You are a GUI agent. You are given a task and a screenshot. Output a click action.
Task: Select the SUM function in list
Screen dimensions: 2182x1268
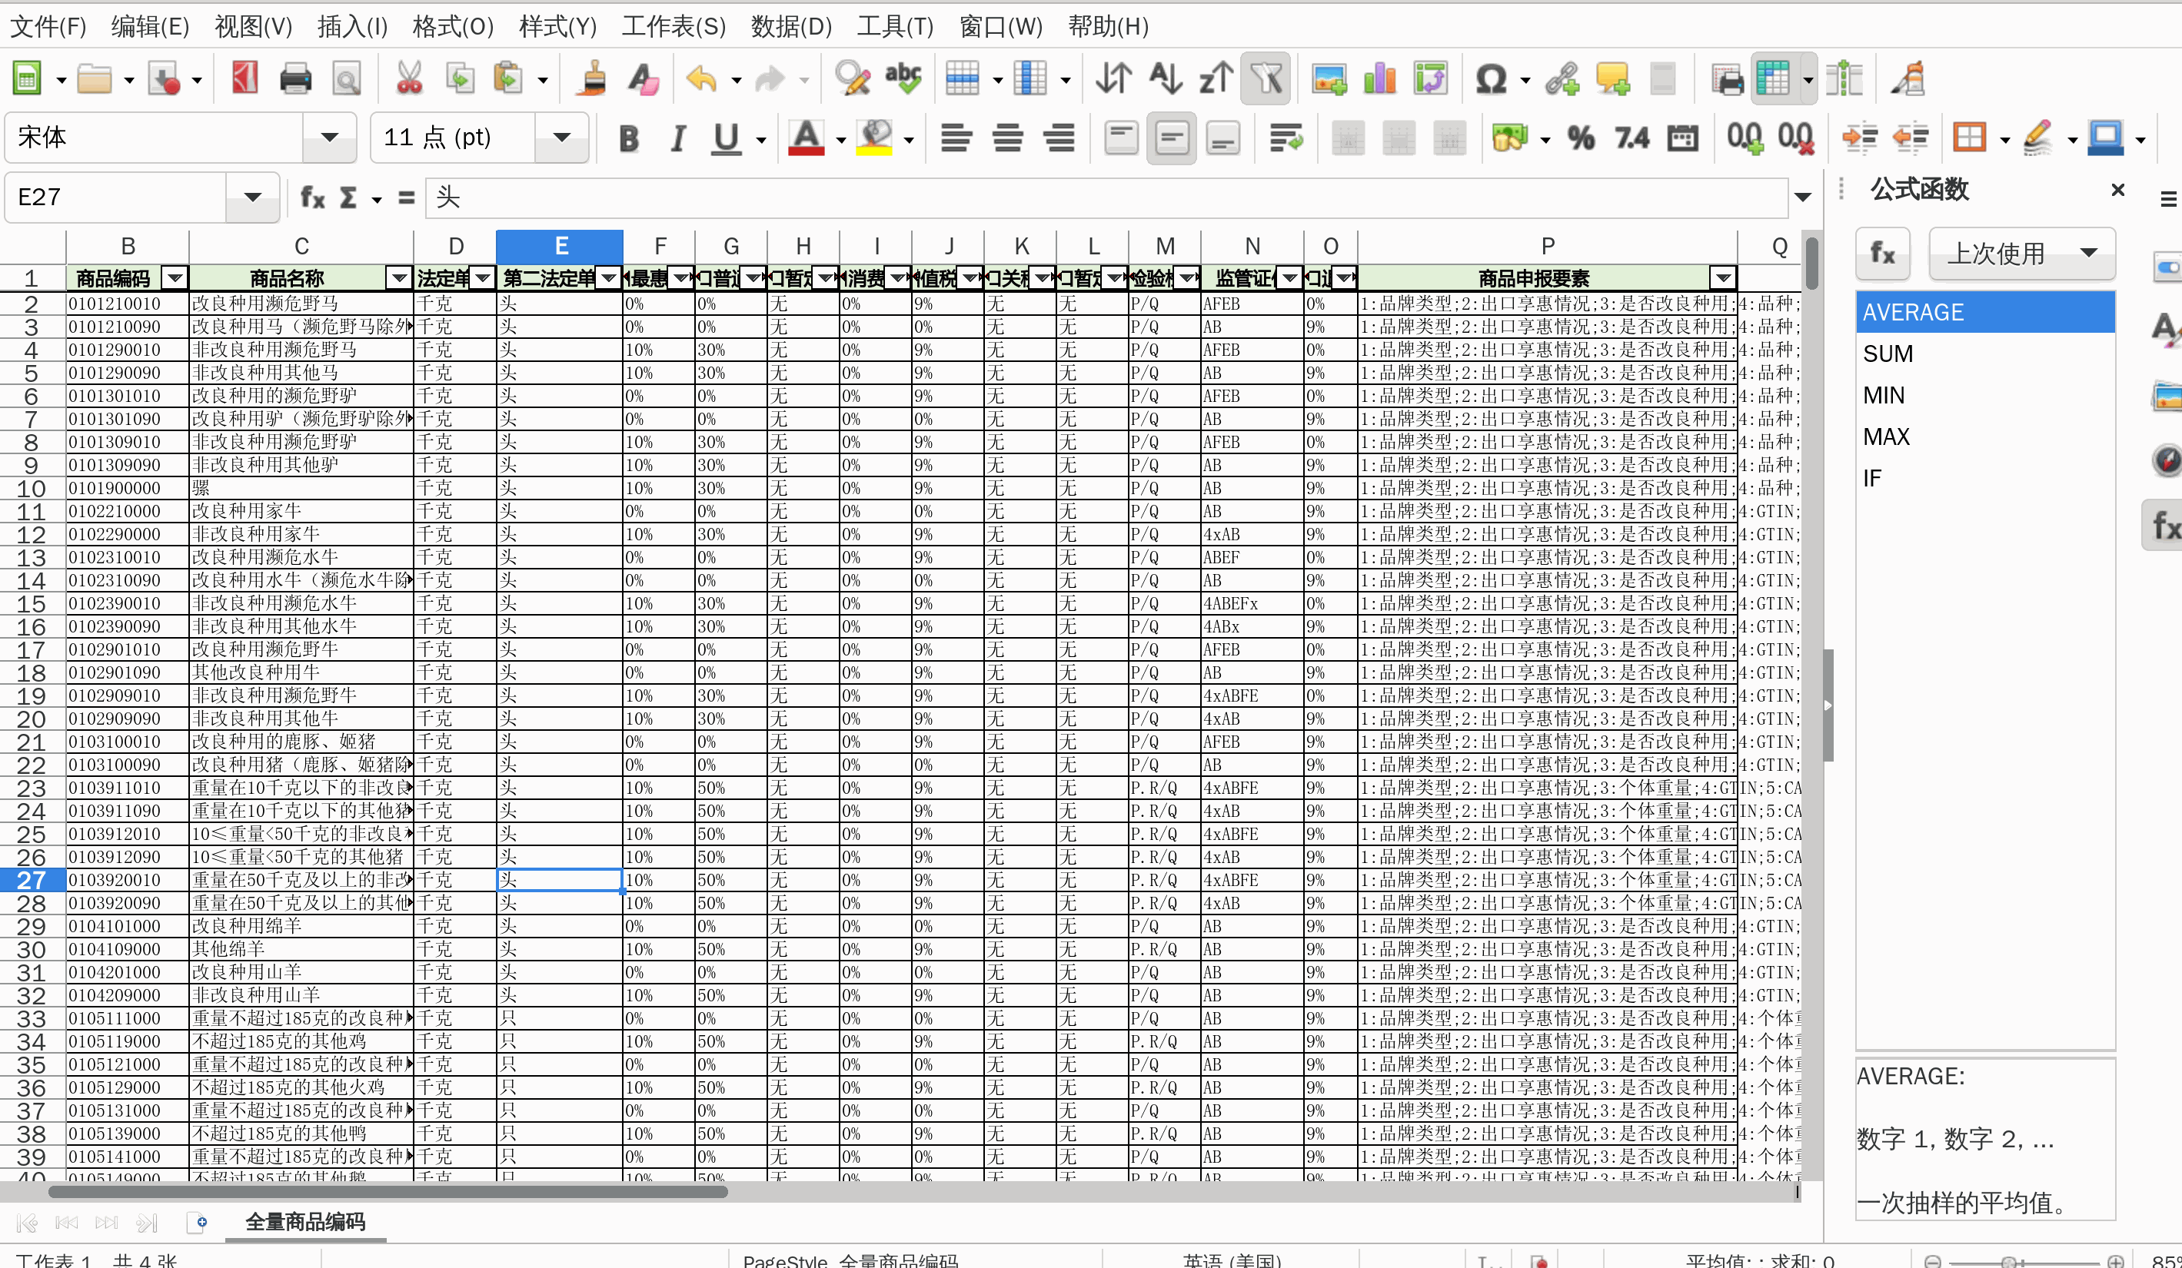(1888, 354)
